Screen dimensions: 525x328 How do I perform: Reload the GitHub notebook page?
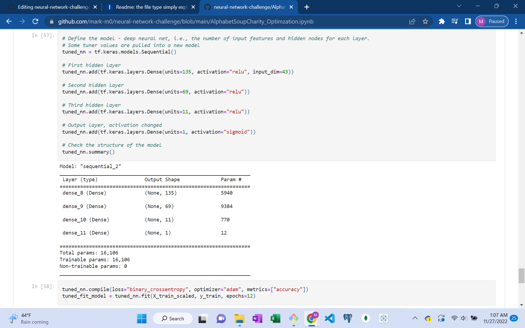(35, 21)
